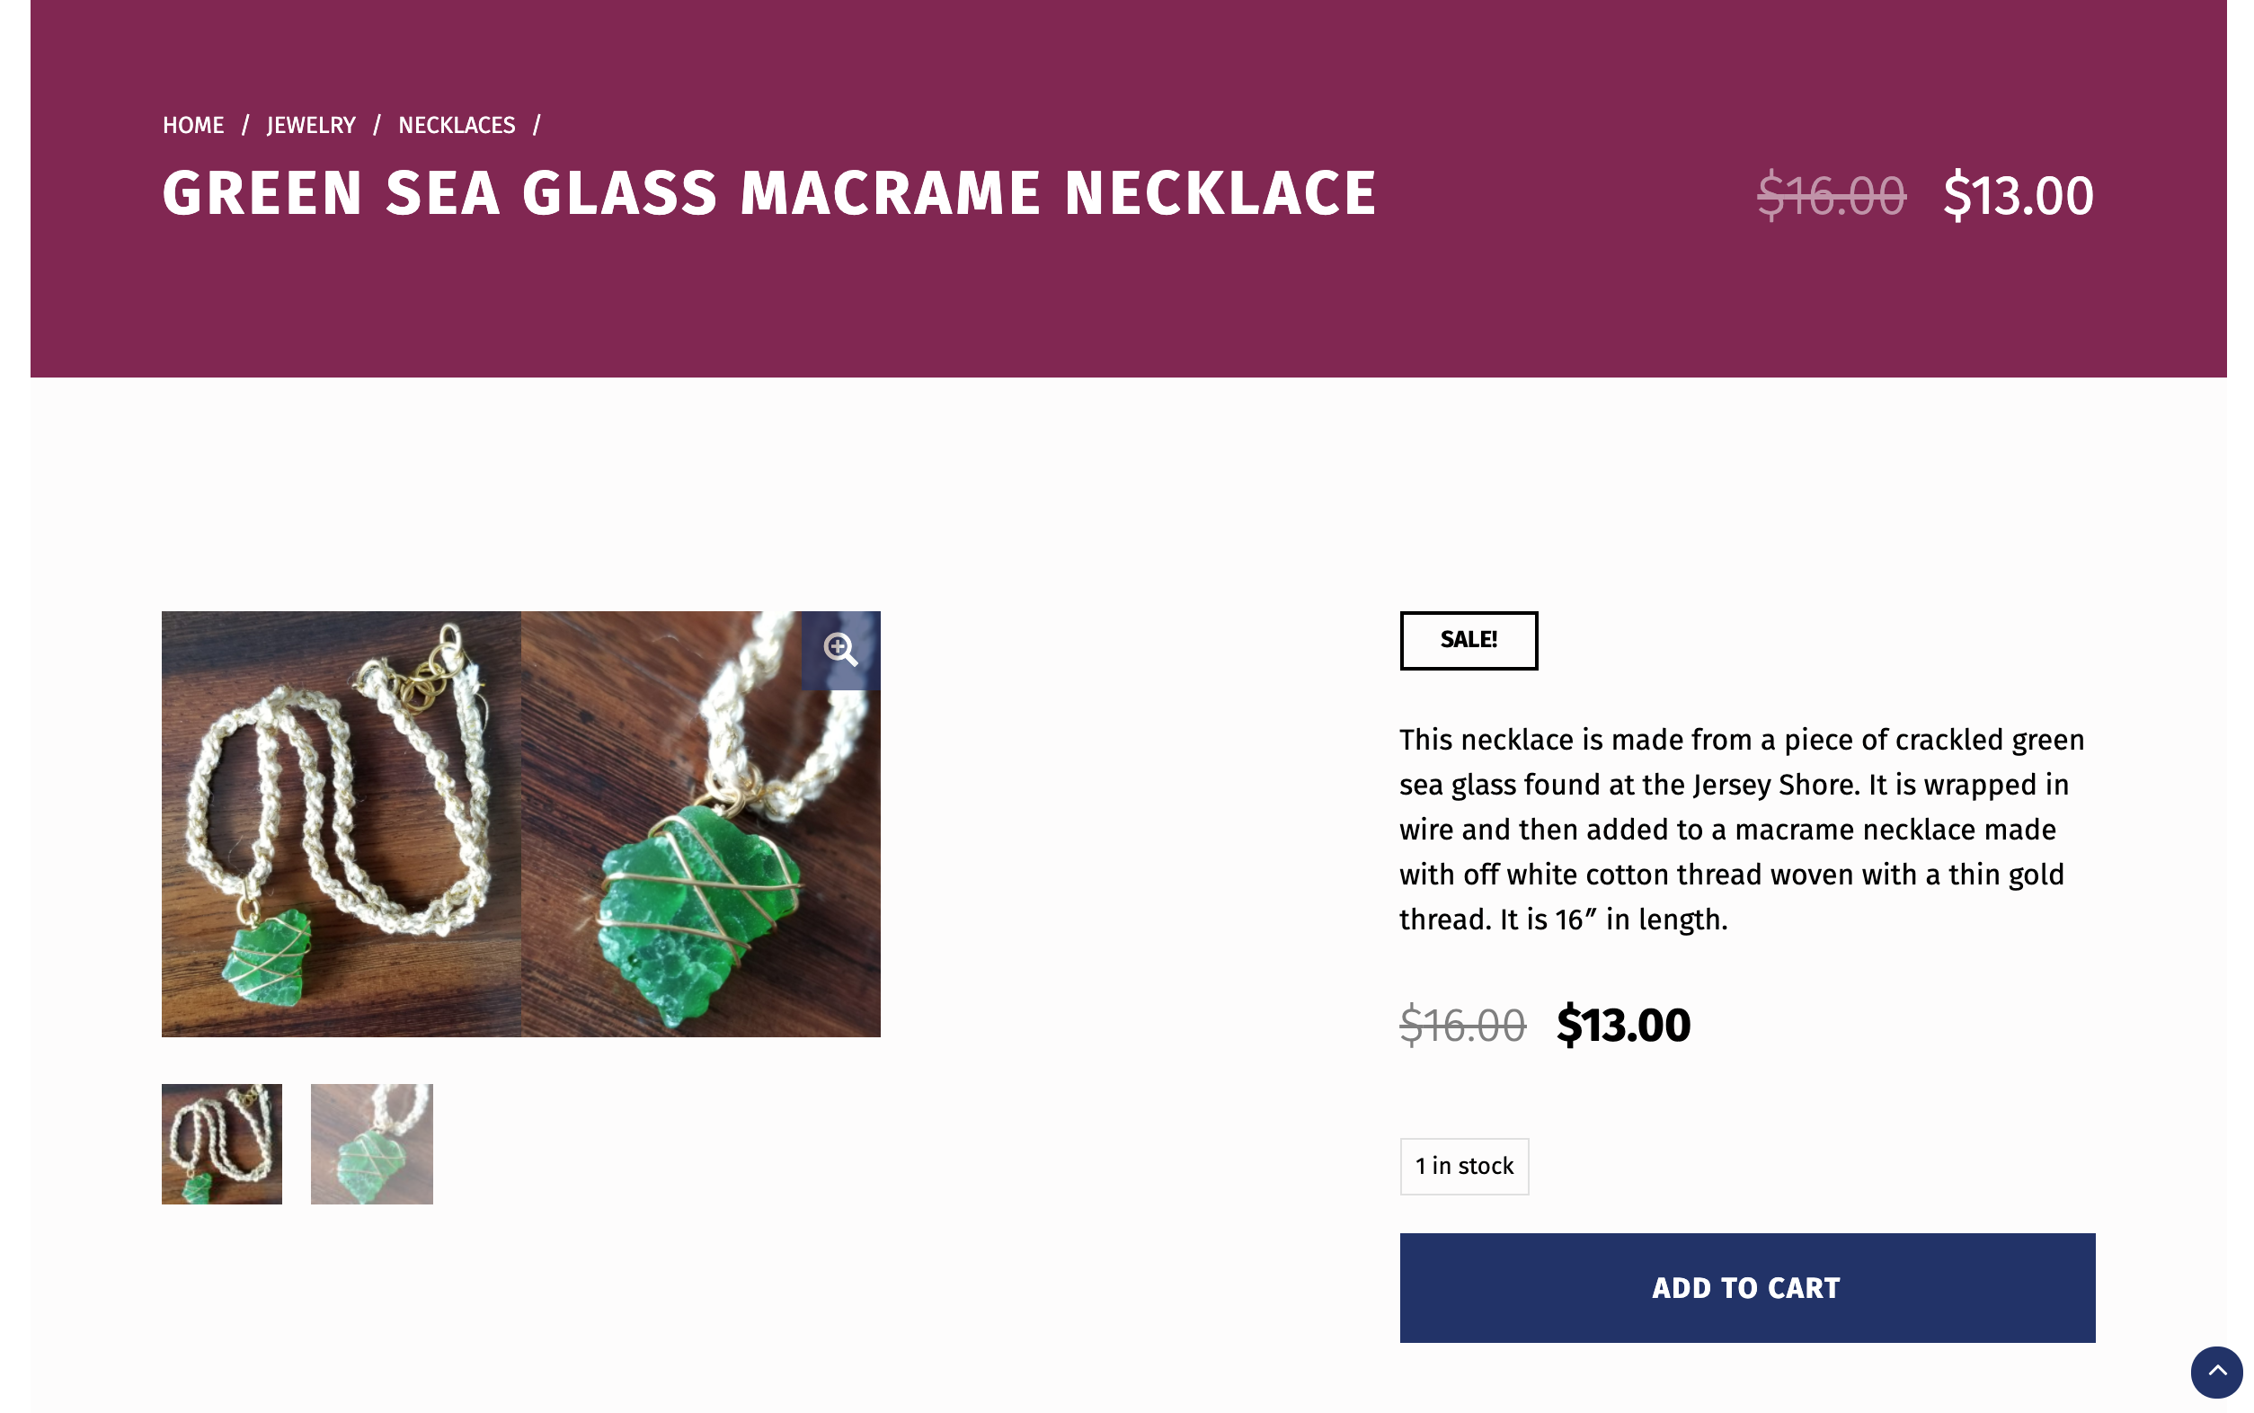Click the white $13.00 price in header
Screen dimensions: 2254x1413
point(2018,195)
